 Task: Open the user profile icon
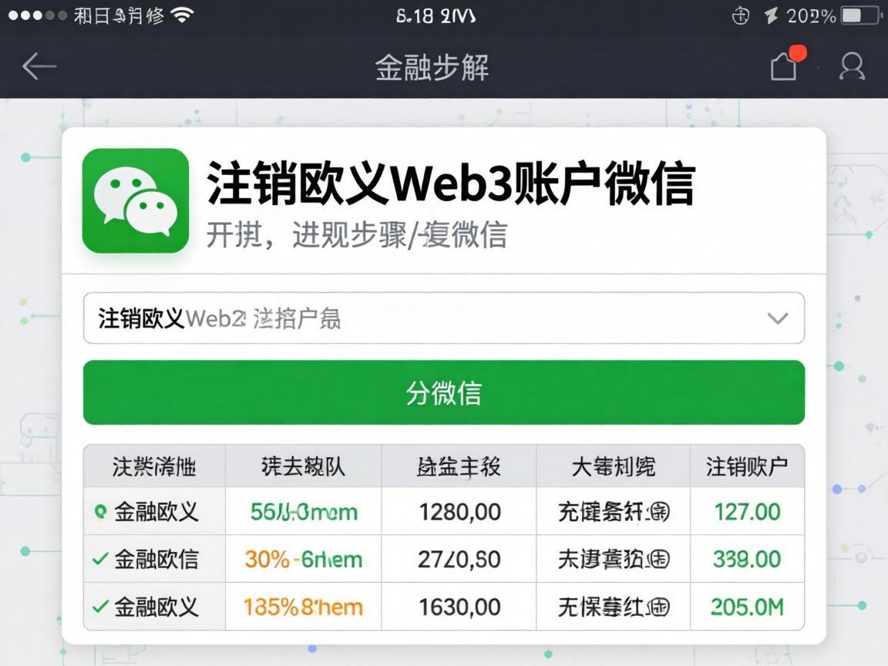[x=852, y=66]
